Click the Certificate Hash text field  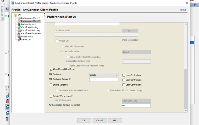[96, 35]
